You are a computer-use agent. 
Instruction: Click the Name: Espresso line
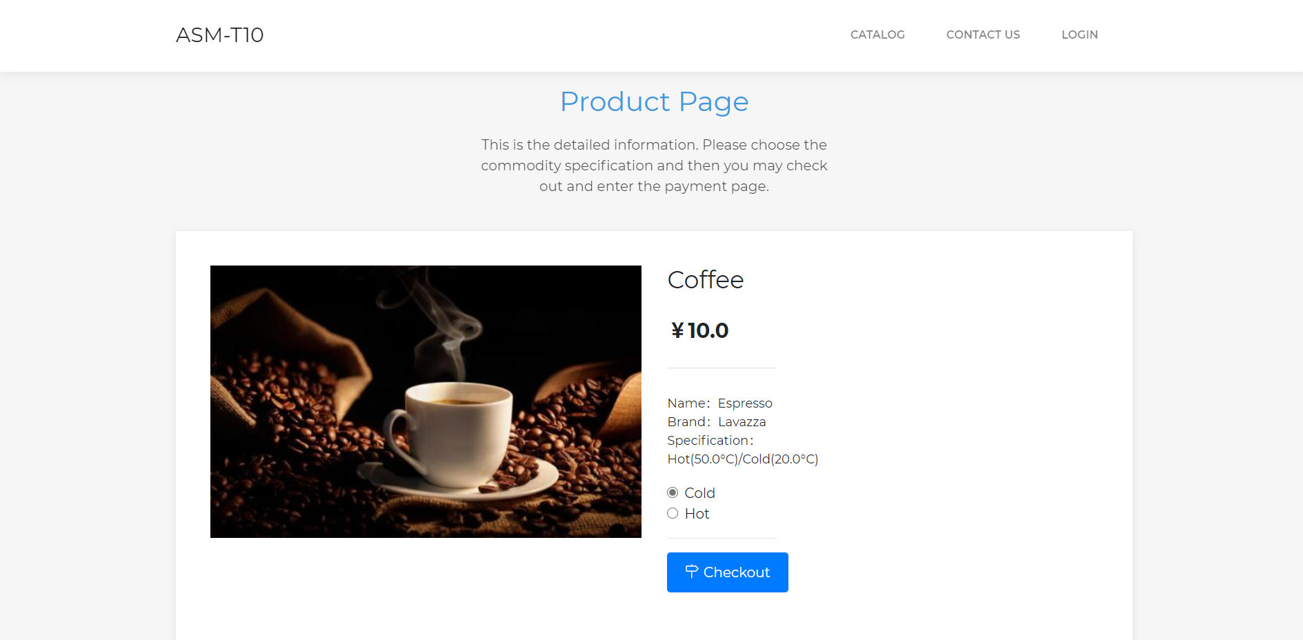720,403
